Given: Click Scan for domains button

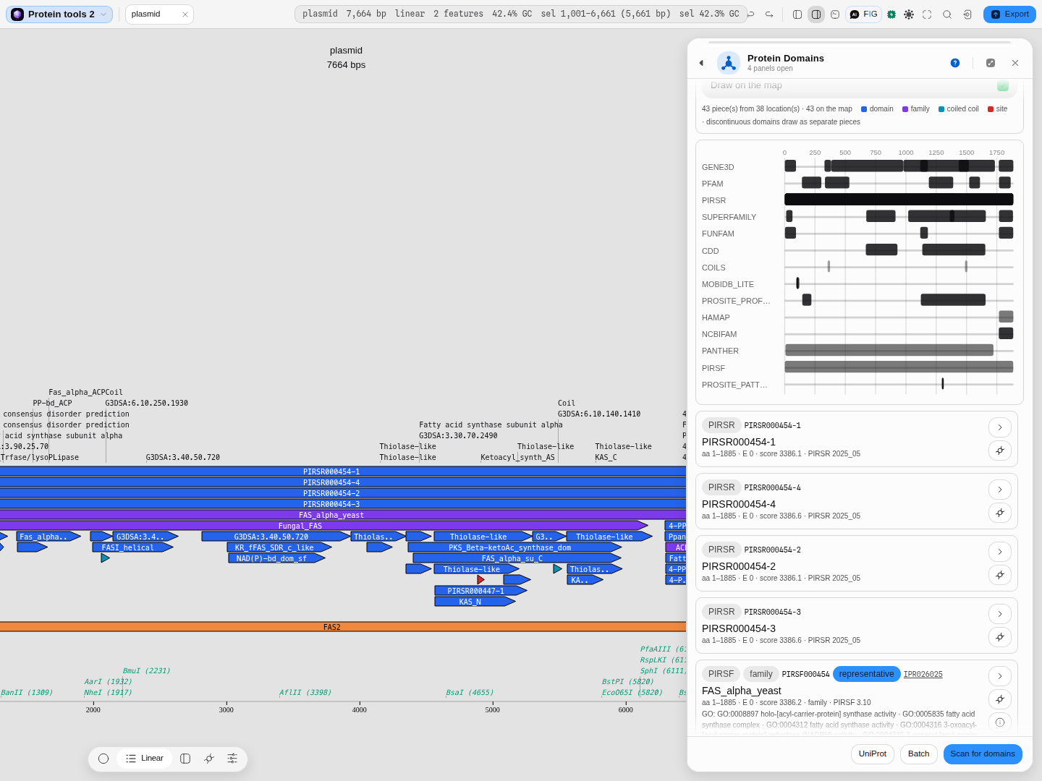Looking at the screenshot, I should point(983,754).
